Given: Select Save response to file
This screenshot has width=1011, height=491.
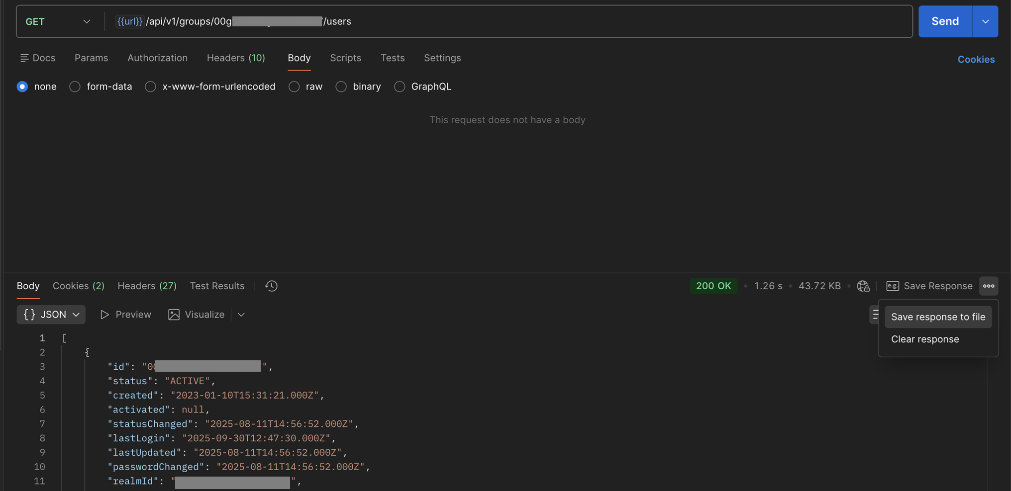Looking at the screenshot, I should pos(938,317).
